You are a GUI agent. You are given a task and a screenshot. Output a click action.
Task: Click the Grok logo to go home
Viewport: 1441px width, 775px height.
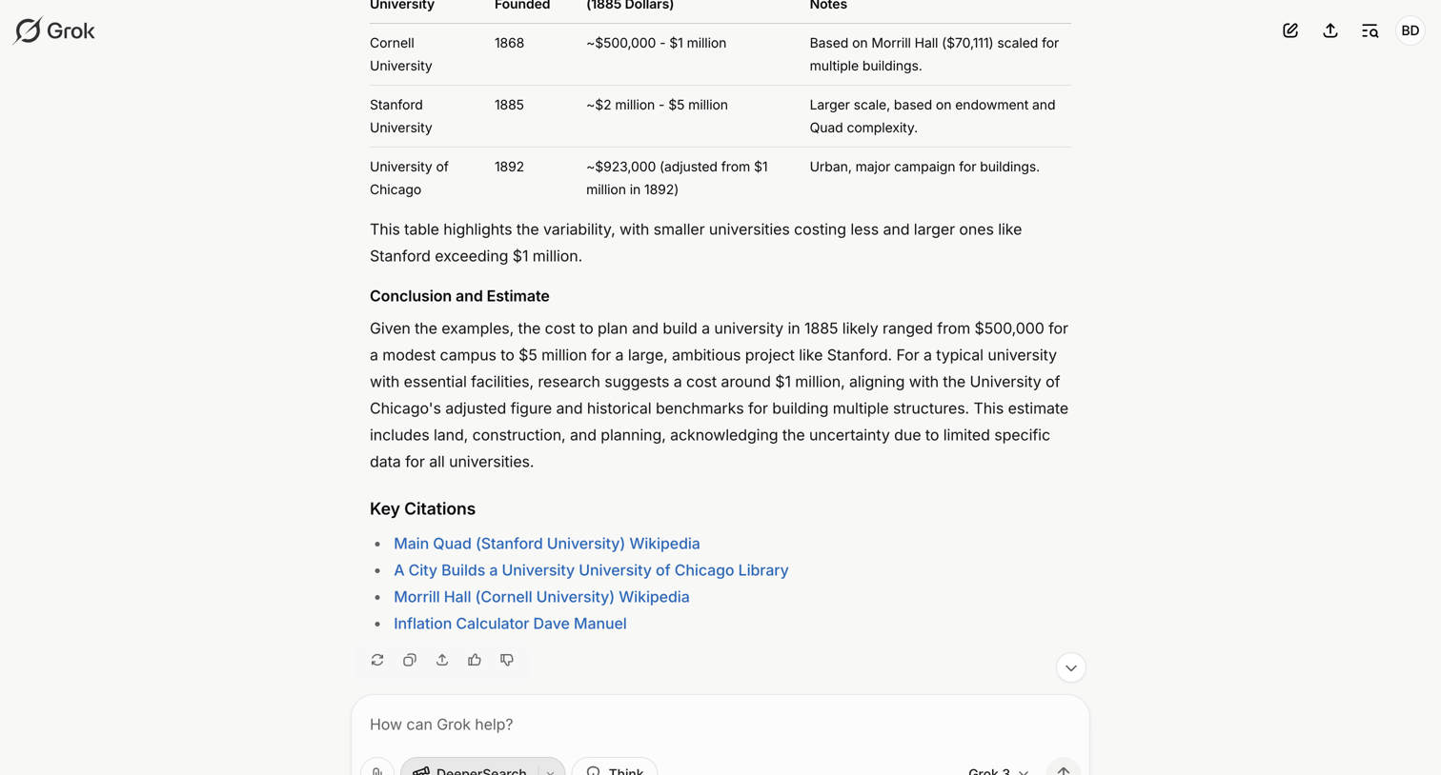[x=54, y=30]
